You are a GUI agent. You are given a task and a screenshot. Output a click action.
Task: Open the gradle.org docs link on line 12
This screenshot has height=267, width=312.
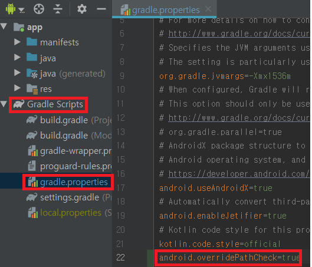click(239, 118)
